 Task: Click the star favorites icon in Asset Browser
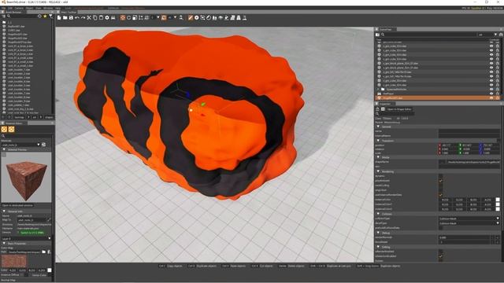(45, 16)
